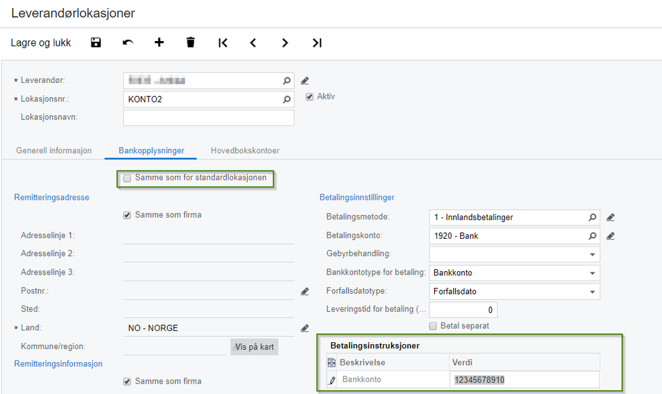The image size is (662, 394).
Task: Open the Forfallsdatotype dropdown
Action: (x=592, y=292)
